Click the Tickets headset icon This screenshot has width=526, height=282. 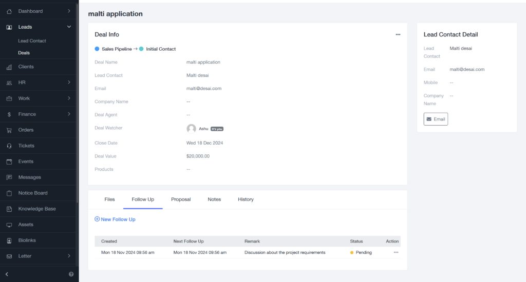(x=9, y=146)
